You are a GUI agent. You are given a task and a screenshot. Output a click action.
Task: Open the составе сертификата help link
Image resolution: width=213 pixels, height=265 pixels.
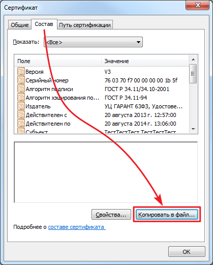click(76, 227)
